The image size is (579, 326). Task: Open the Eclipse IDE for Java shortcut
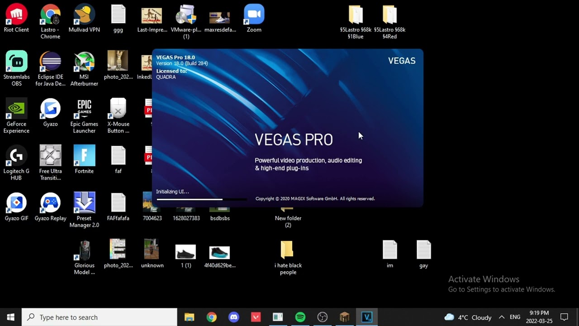[x=50, y=69]
